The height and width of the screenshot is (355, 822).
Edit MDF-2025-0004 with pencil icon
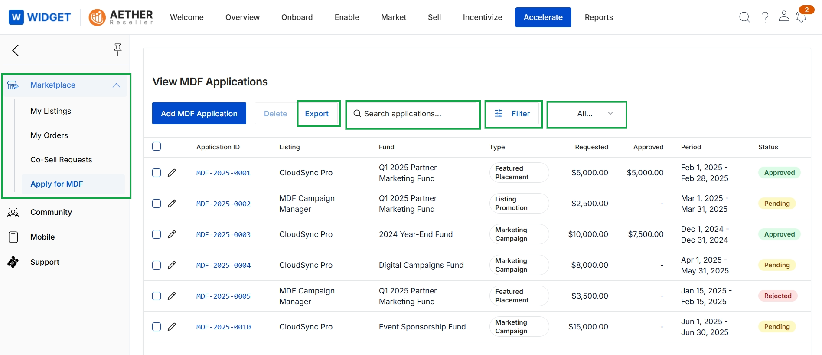tap(172, 265)
